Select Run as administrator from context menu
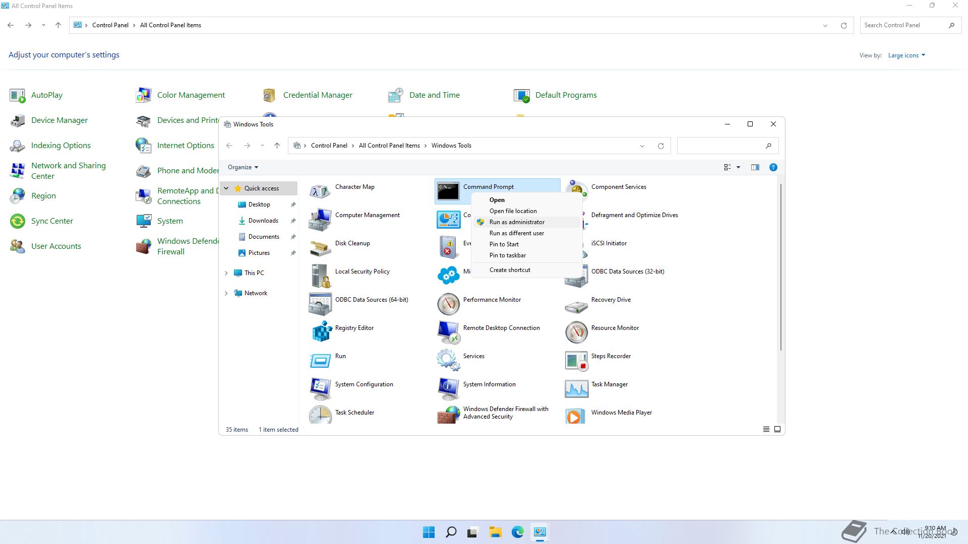 [x=526, y=222]
